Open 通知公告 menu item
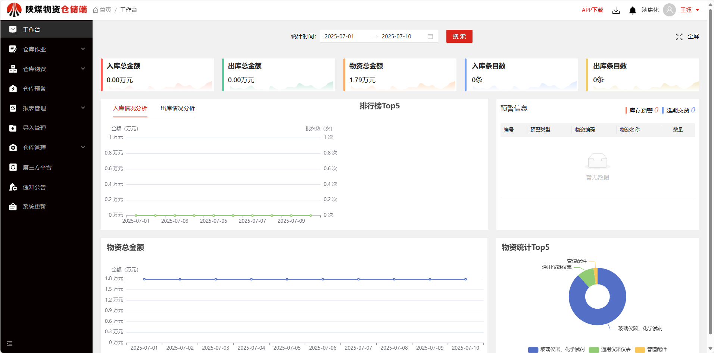 point(46,187)
